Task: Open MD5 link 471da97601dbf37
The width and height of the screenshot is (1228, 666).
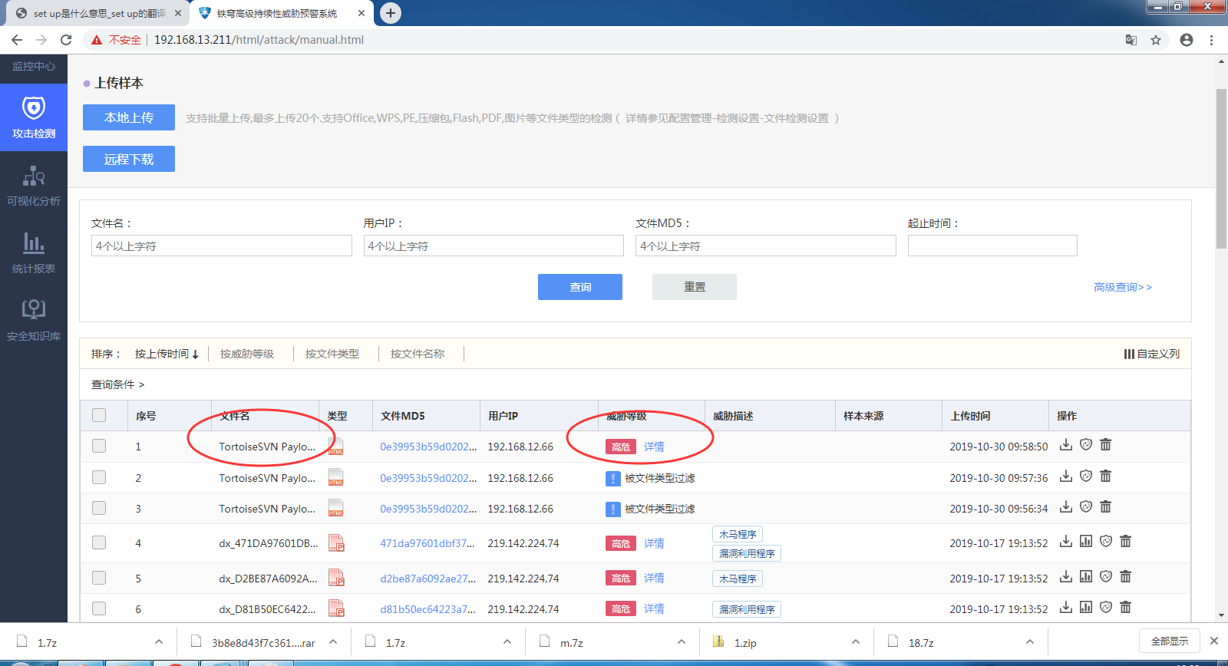Action: [x=427, y=543]
